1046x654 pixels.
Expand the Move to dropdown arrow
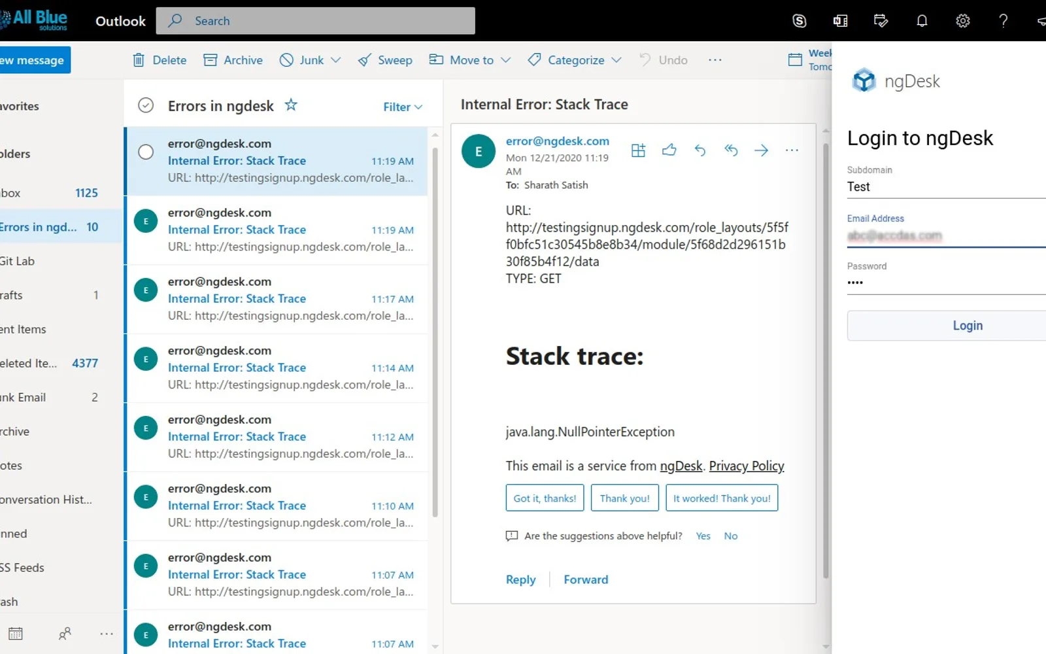505,60
